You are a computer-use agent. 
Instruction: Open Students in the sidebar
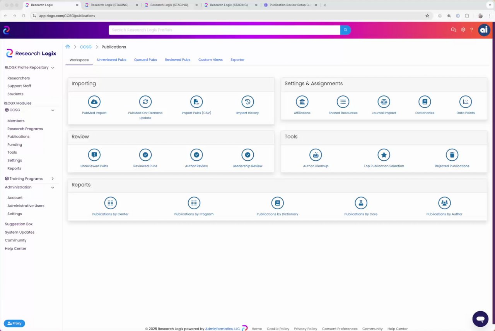[15, 94]
